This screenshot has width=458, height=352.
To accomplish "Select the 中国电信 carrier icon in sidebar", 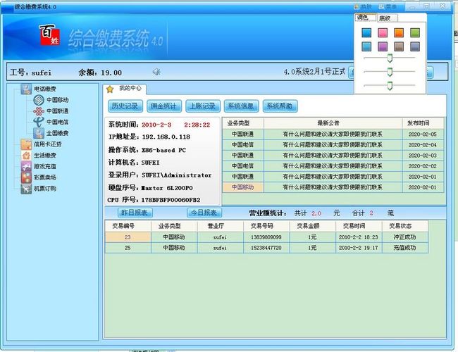I will click(39, 122).
